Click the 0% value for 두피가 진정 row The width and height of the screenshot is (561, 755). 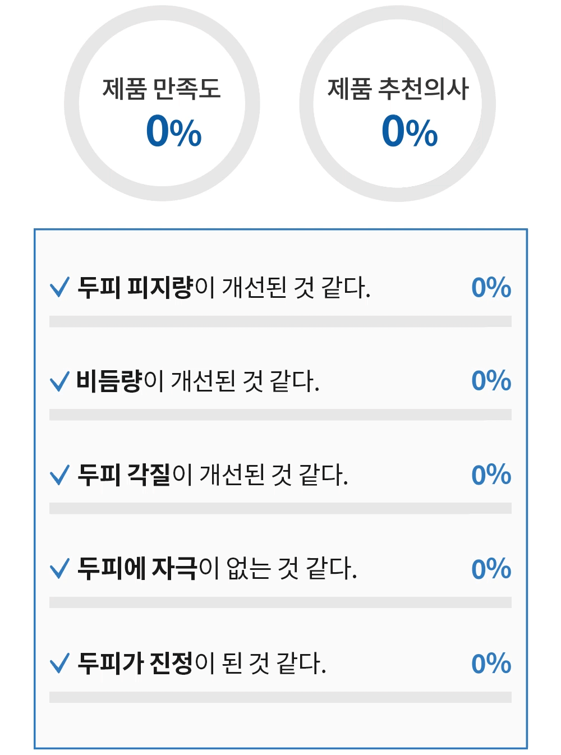(x=491, y=664)
